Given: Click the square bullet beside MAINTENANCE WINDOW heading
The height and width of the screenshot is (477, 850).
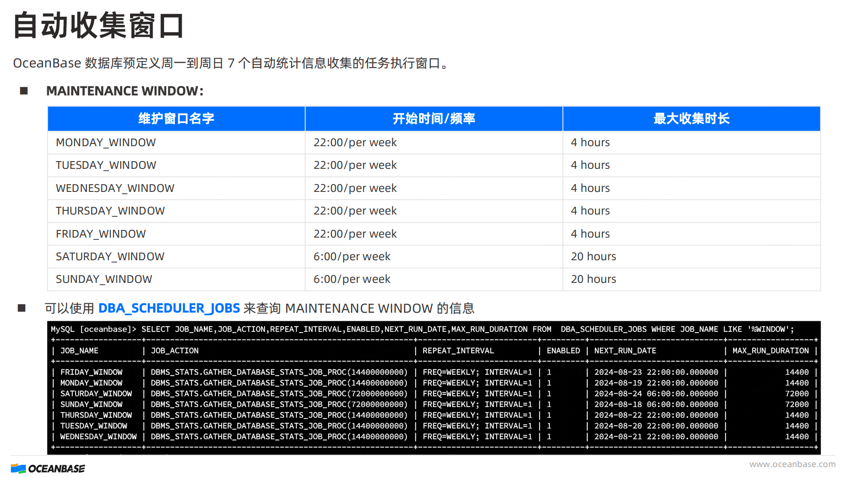Looking at the screenshot, I should 24,91.
